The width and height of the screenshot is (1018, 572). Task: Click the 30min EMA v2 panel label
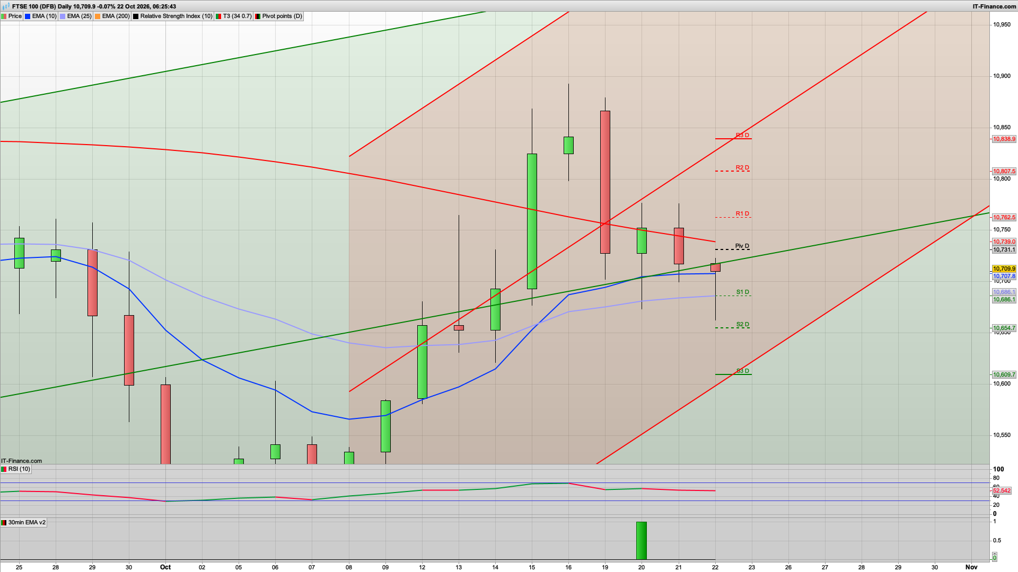24,523
